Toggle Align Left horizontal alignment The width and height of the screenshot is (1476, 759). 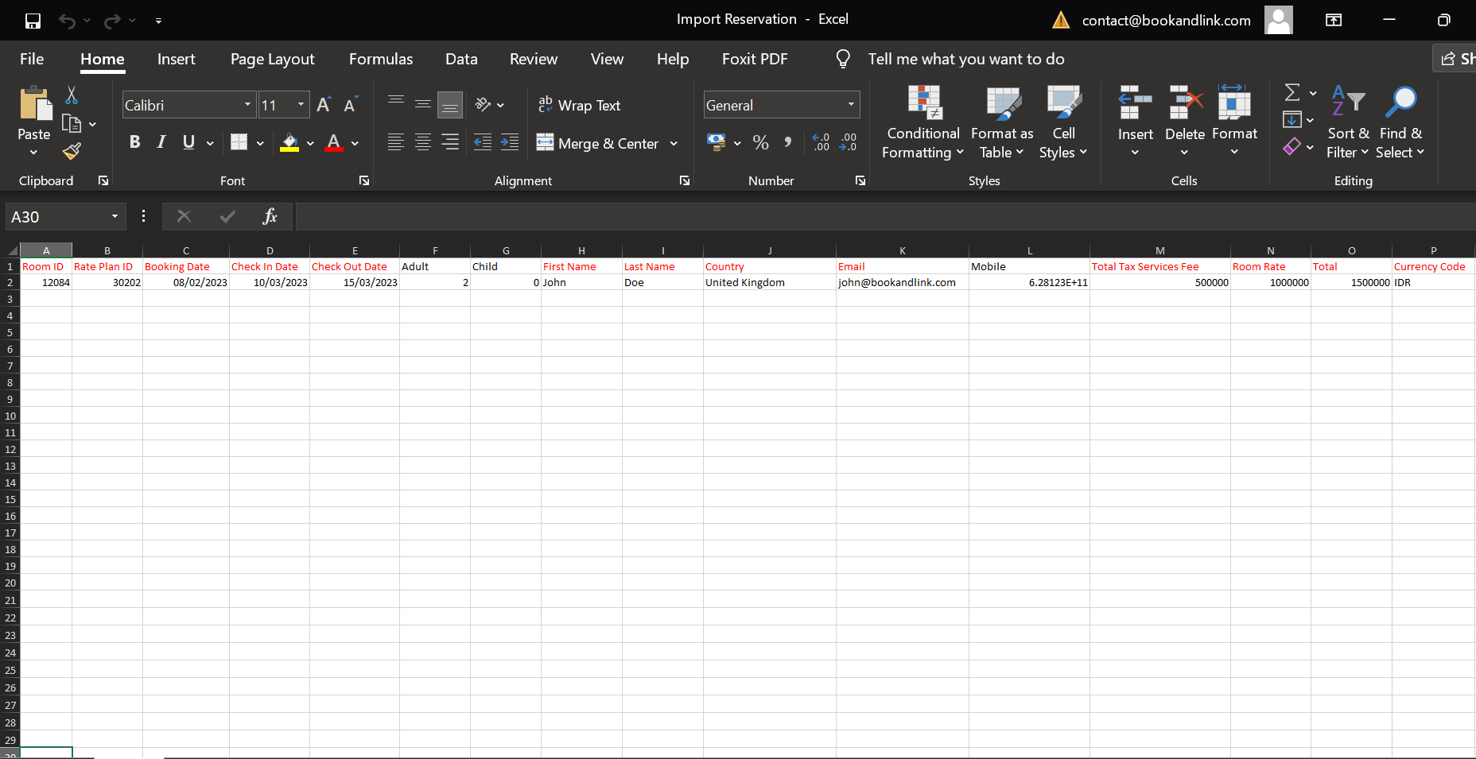coord(396,142)
